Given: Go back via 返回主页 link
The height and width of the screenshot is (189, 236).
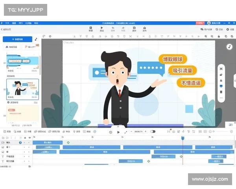Looking at the screenshot, I should click(x=6, y=30).
